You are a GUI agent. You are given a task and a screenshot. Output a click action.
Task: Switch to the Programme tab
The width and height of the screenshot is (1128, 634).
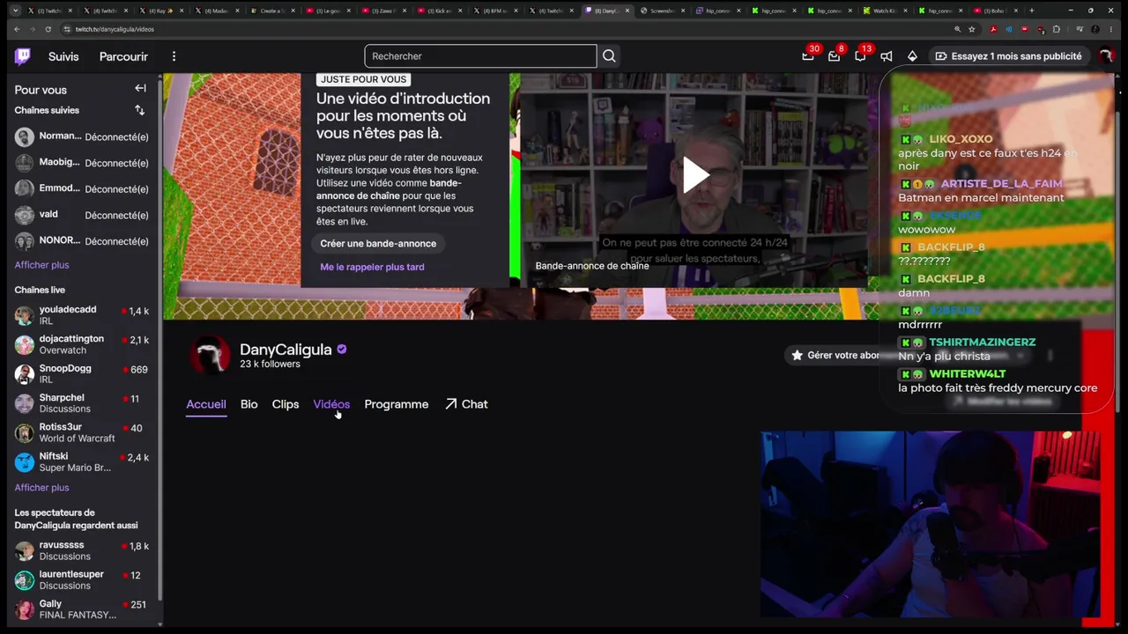click(x=397, y=404)
